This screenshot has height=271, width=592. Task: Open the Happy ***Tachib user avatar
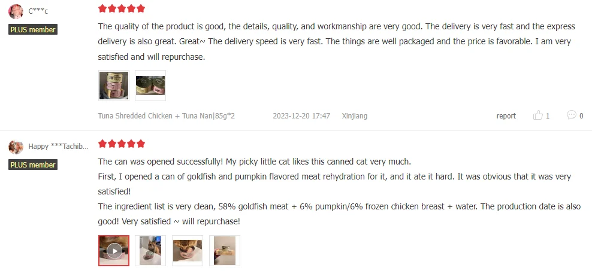click(x=16, y=147)
